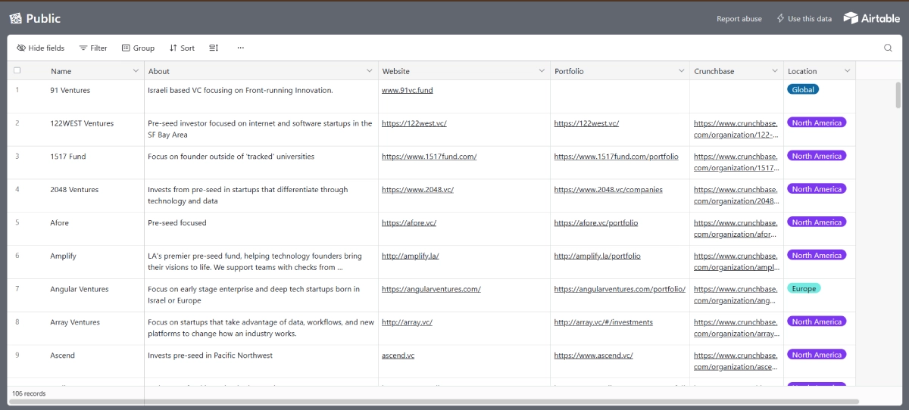Open https://angularventures.com/portfolio/ link
Image resolution: width=909 pixels, height=410 pixels.
(x=620, y=289)
